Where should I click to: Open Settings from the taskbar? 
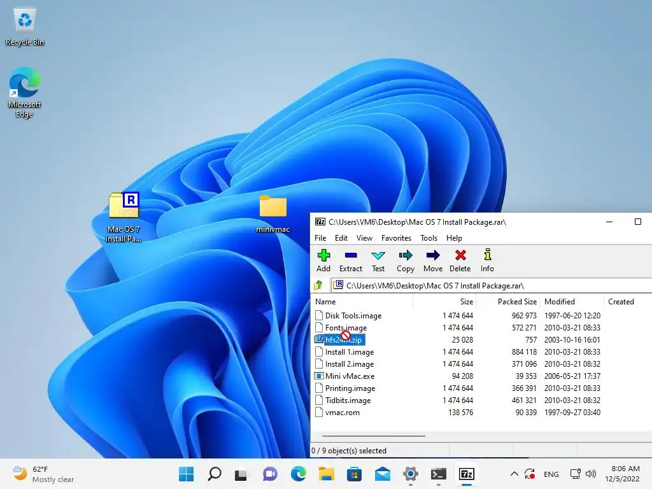pos(411,474)
